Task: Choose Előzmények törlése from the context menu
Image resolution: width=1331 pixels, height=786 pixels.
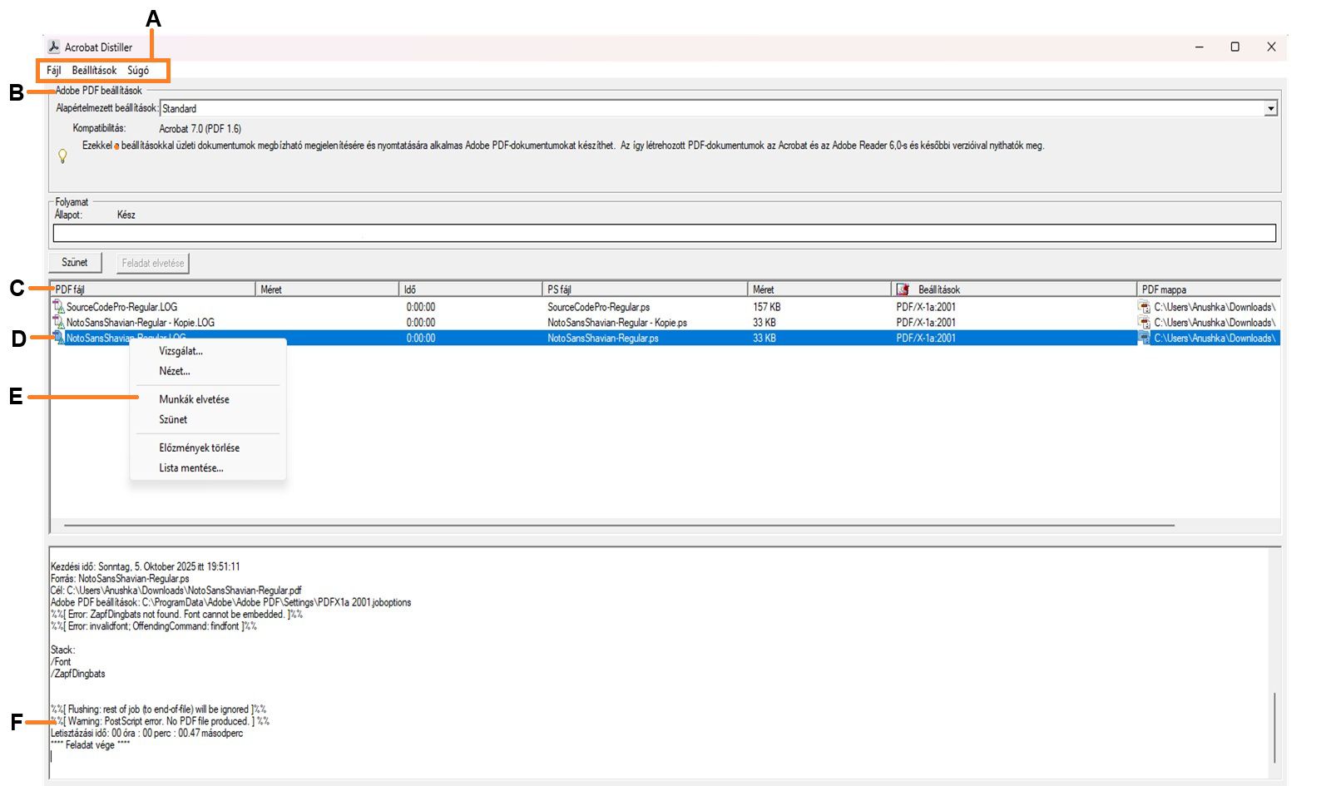Action: 208,447
